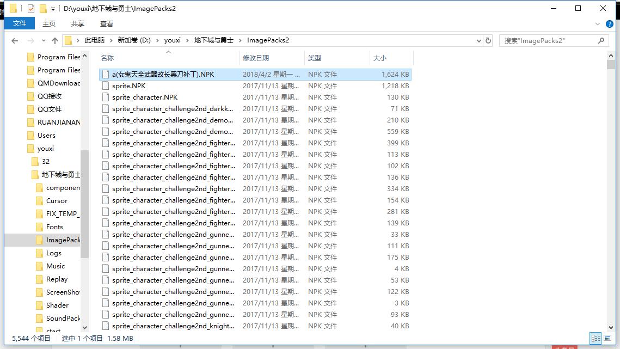Open the quick access toolbar customize dropdown

52,8
